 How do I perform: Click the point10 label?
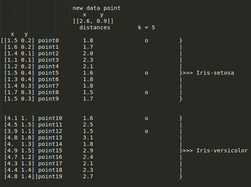[x=50, y=118]
